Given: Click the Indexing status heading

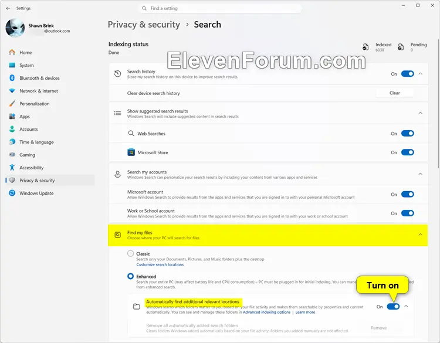Looking at the screenshot, I should coord(128,45).
